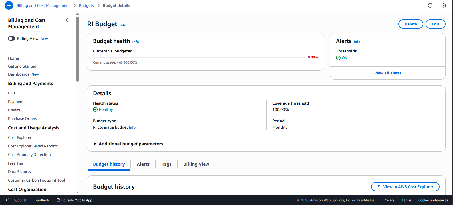Screen dimensions: 453x205
Task: Click the sidebar vertical scrollbar thumb
Action: point(78,49)
